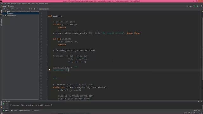Image resolution: width=203 pixels, height=114 pixels.
Task: Click the inspection indicator atop editor scrollbar
Action: click(x=202, y=11)
